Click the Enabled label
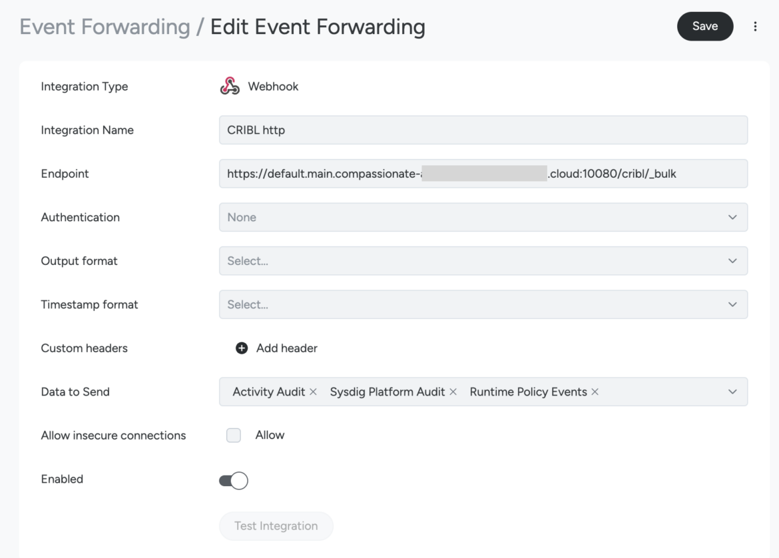779x558 pixels. [x=62, y=479]
